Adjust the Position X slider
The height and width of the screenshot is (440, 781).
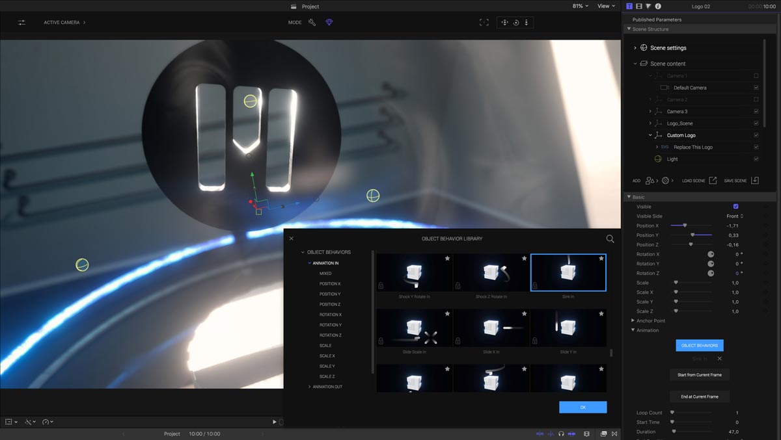coord(691,226)
